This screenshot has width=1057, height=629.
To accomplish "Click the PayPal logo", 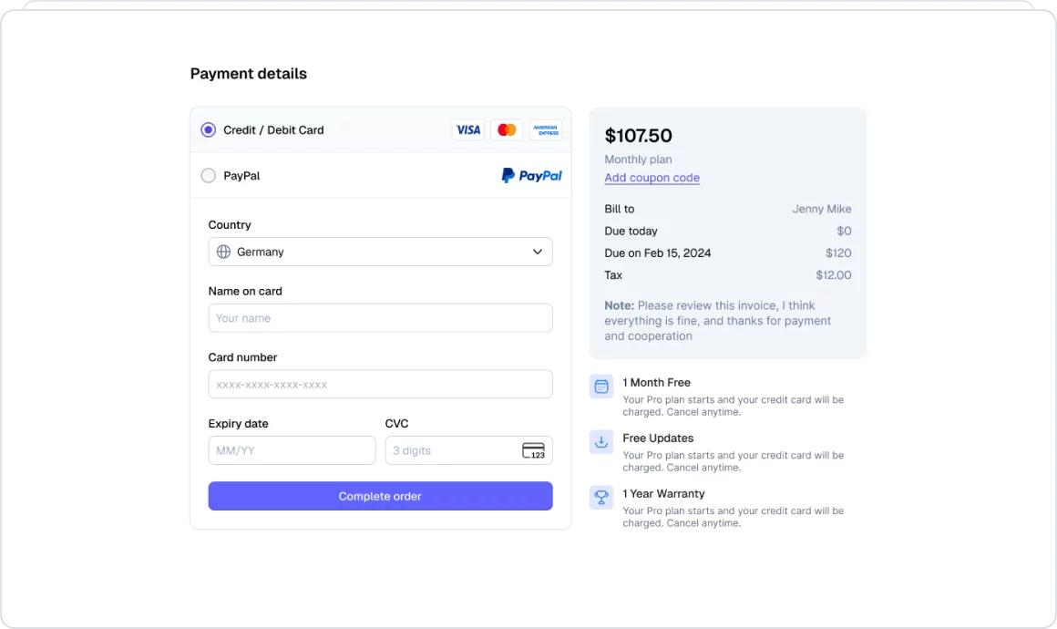I will pyautogui.click(x=531, y=176).
